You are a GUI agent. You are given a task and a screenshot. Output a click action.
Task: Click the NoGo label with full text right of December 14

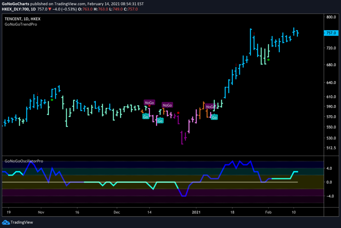click(x=167, y=105)
